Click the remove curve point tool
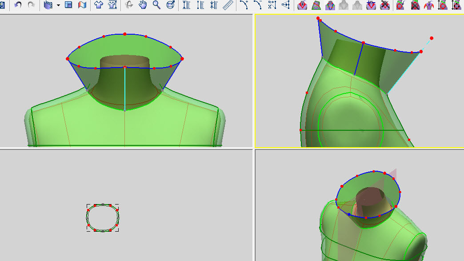This screenshot has height=261, width=464. point(257,5)
